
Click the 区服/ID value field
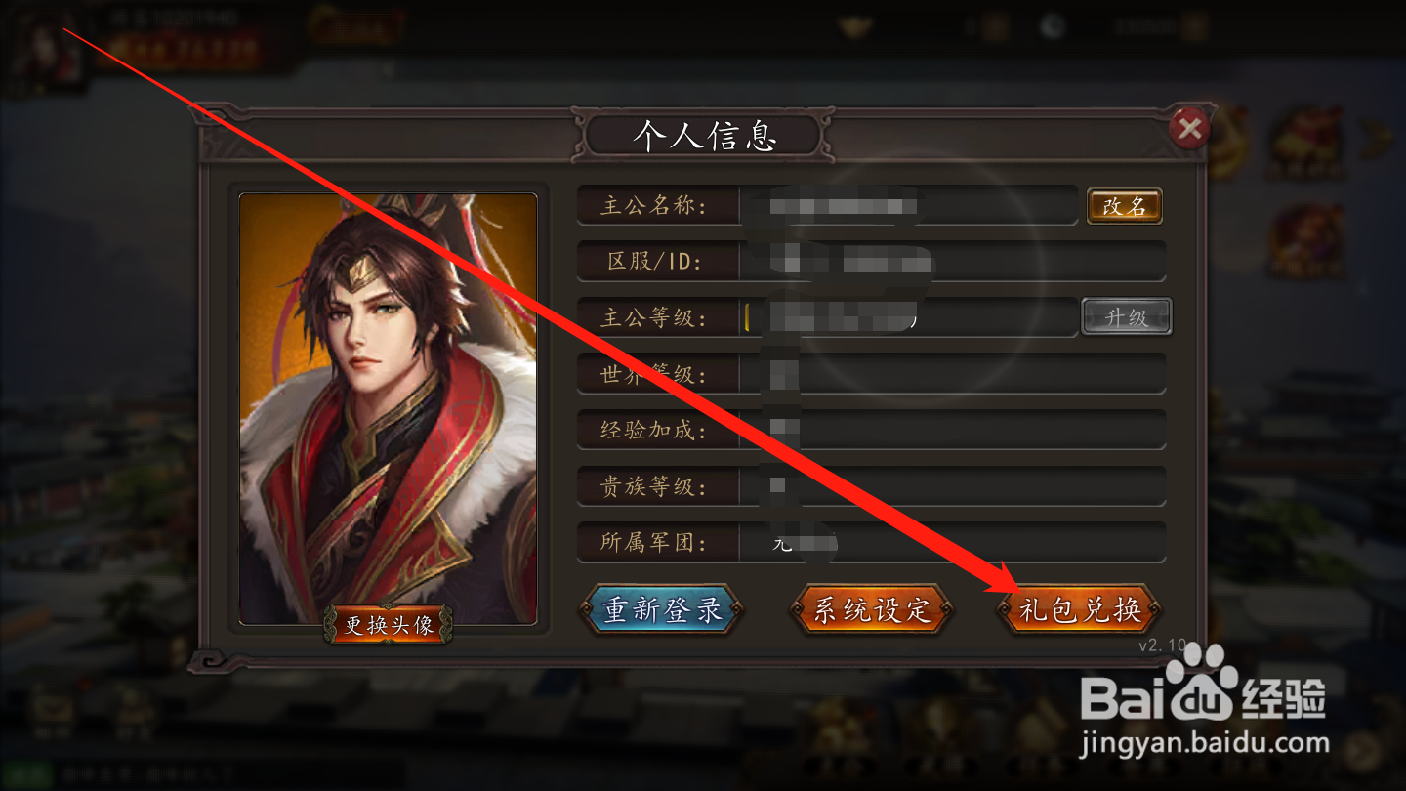pos(952,262)
